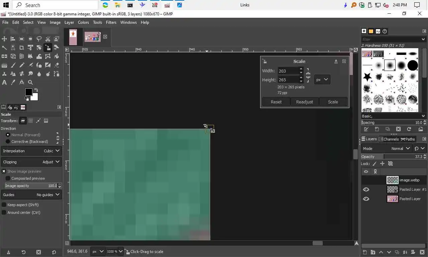Refresh brushes in the brushes panel

pos(409,129)
